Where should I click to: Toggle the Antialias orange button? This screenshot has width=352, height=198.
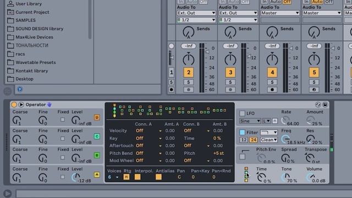tap(158, 177)
